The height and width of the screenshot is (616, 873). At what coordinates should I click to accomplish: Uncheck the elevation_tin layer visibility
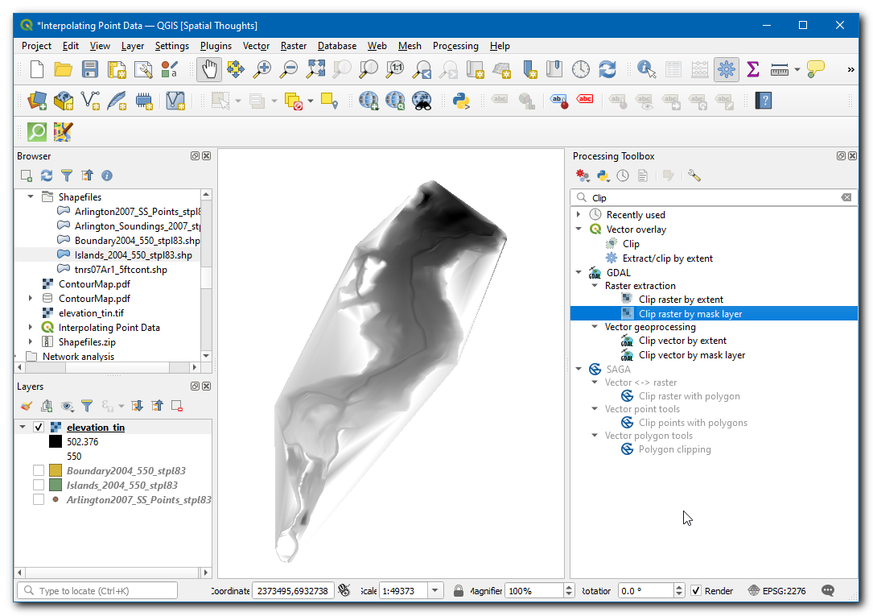(x=39, y=428)
